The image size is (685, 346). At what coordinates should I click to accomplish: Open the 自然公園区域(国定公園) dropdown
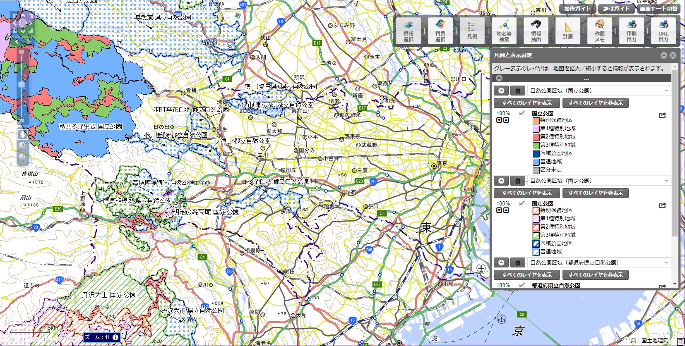599,181
